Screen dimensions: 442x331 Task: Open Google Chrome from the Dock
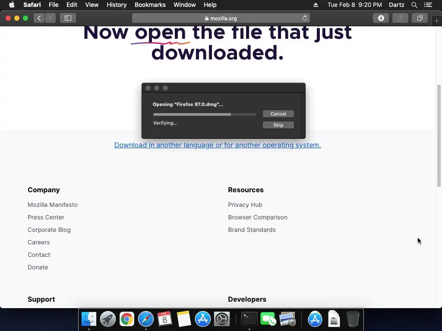click(126, 319)
